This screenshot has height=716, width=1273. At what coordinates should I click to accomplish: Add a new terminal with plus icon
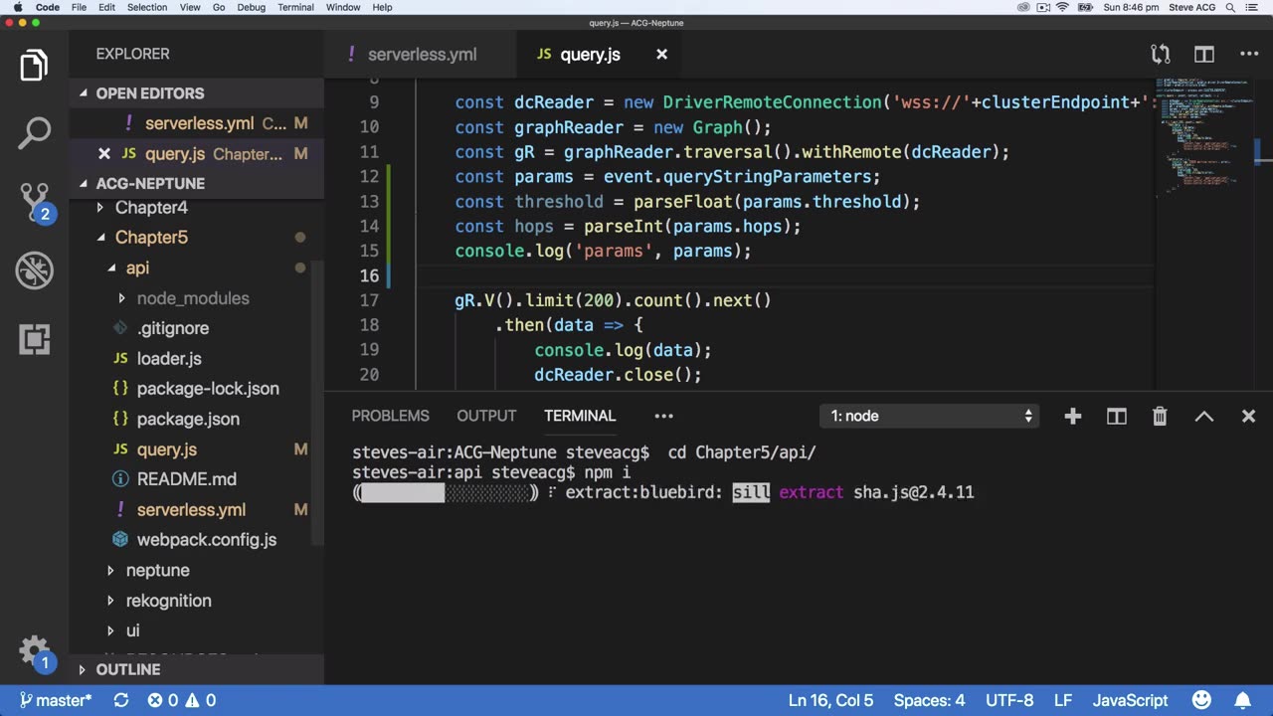pos(1072,417)
